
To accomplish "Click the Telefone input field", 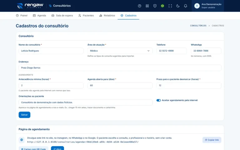I will point(172,51).
